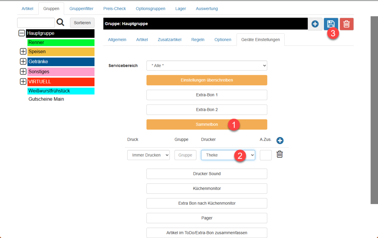Click the Sortieren button

(x=82, y=23)
